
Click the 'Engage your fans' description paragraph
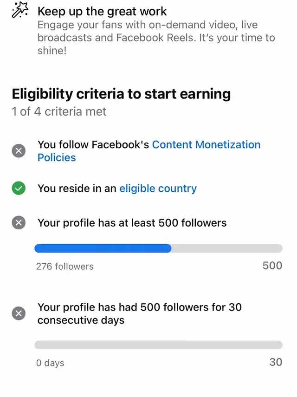pyautogui.click(x=156, y=38)
